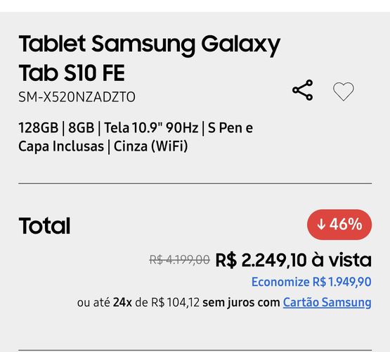Select the Tablet Samsung Galaxy title line
This screenshot has height=352, width=390.
150,44
